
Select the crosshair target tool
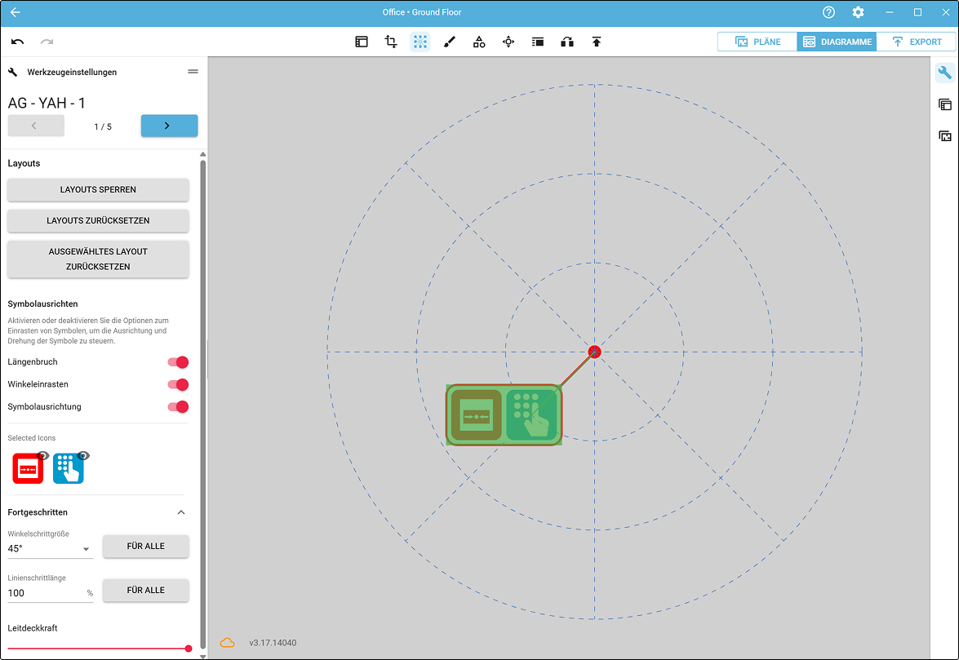pos(508,42)
